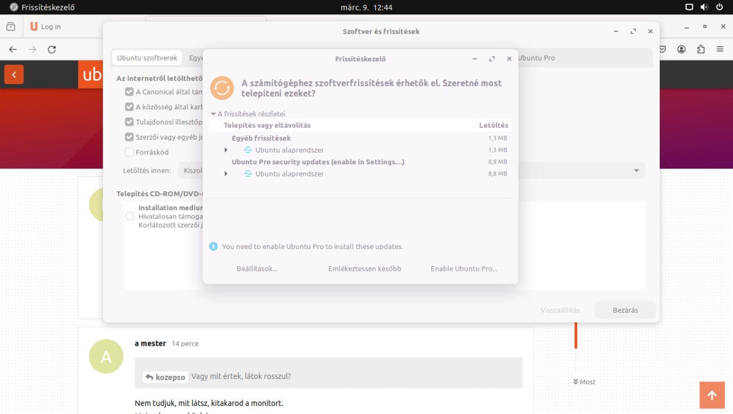This screenshot has height=414, width=733.
Task: Click the info icon beside Ubuntu Pro notice
Action: (214, 246)
